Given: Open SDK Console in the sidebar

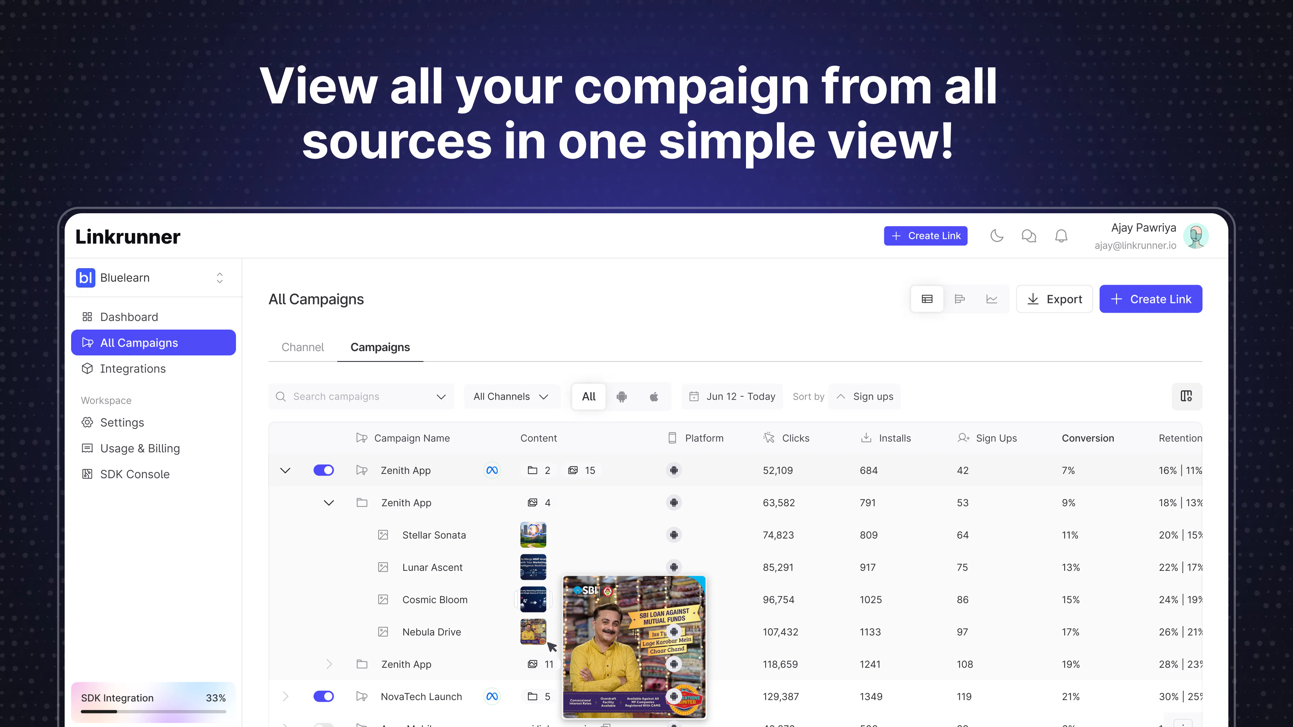Looking at the screenshot, I should (x=153, y=474).
